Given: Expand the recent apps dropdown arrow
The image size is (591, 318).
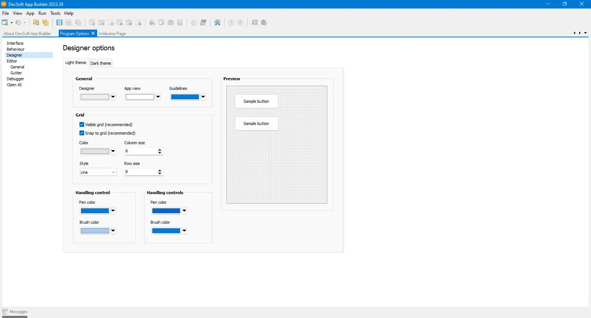Looking at the screenshot, I should tap(25, 23).
